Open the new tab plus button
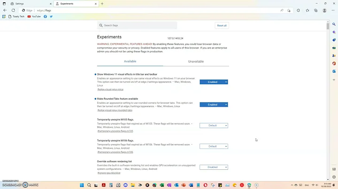Screen dimensions: 338x189 tap(102, 4)
